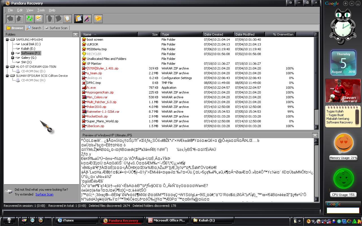Collapse the SAMSUNG HM160HI drive node
Image resolution: width=362 pixels, height=226 pixels.
click(x=7, y=40)
